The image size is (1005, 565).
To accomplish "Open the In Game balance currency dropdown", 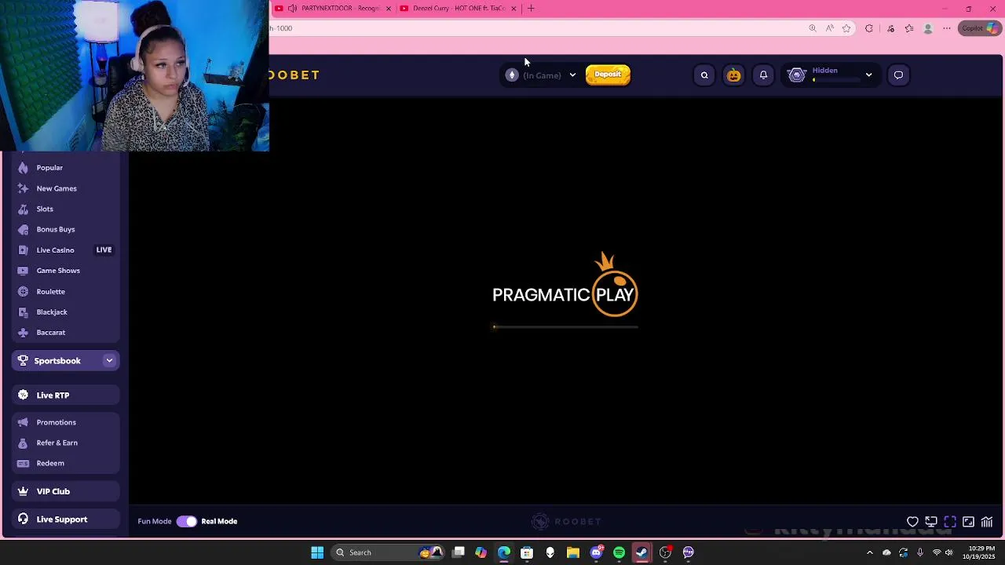I will tap(572, 75).
